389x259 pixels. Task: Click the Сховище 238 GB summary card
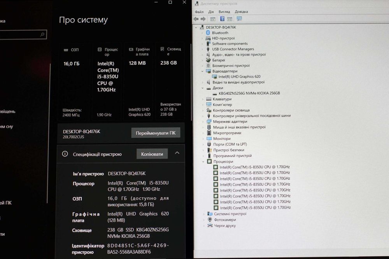pyautogui.click(x=170, y=82)
